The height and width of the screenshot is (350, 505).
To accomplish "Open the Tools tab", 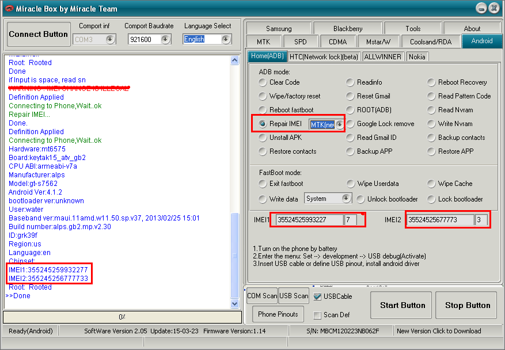I will point(413,28).
